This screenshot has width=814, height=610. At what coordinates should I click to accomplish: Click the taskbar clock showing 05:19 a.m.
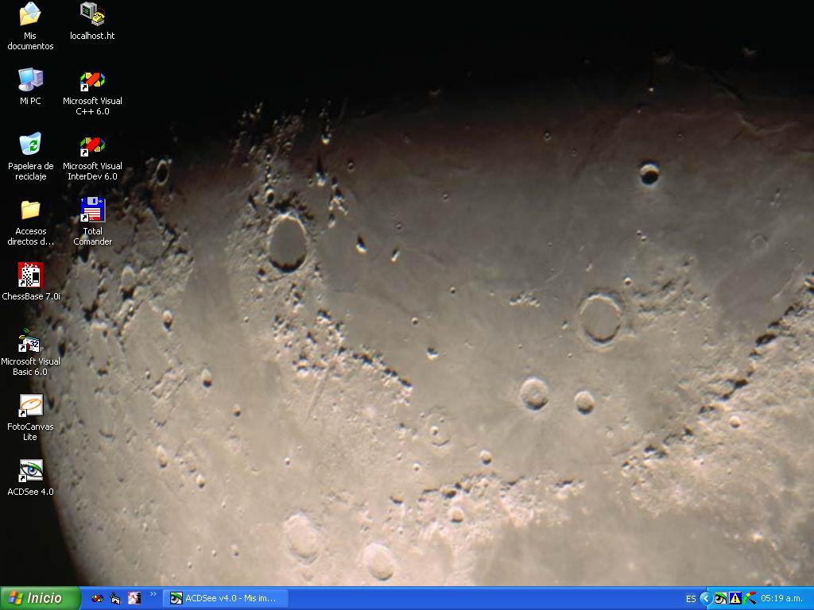coord(783,598)
